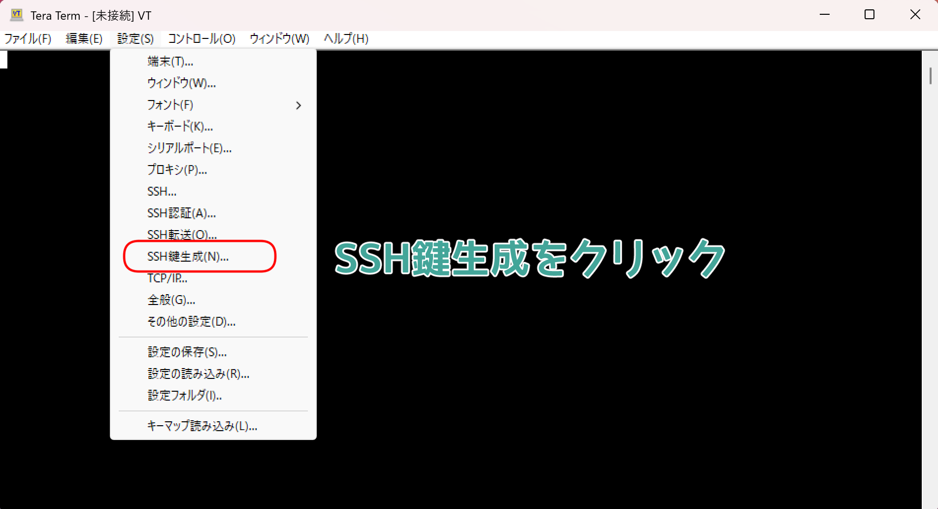Choose 設定の読み込み(R)... entry
Viewport: 938px width, 509px height.
pos(199,374)
